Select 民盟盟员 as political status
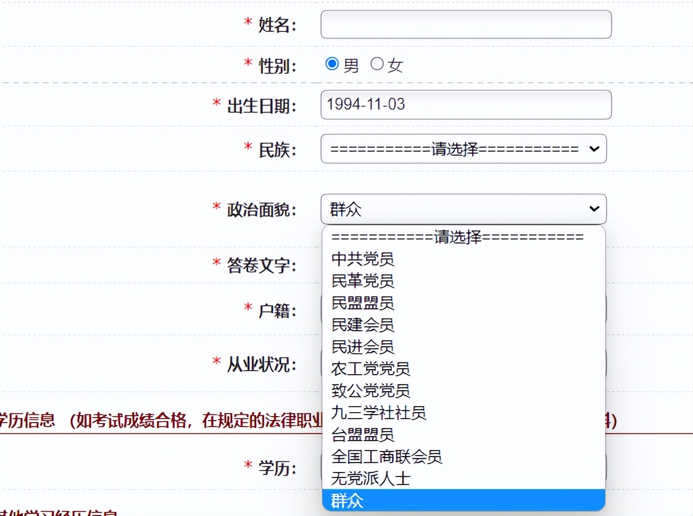The width and height of the screenshot is (693, 516). (x=362, y=303)
